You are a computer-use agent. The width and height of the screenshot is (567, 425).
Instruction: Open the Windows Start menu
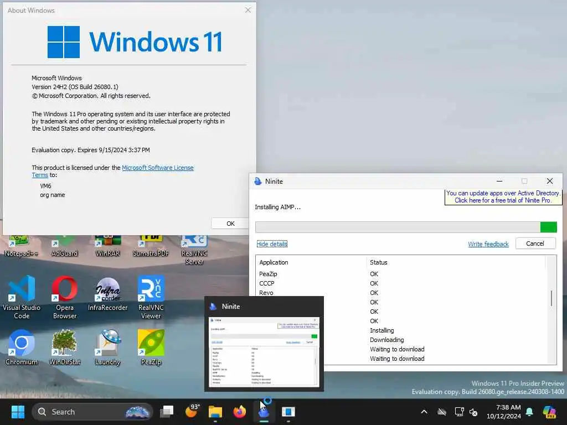[18, 412]
